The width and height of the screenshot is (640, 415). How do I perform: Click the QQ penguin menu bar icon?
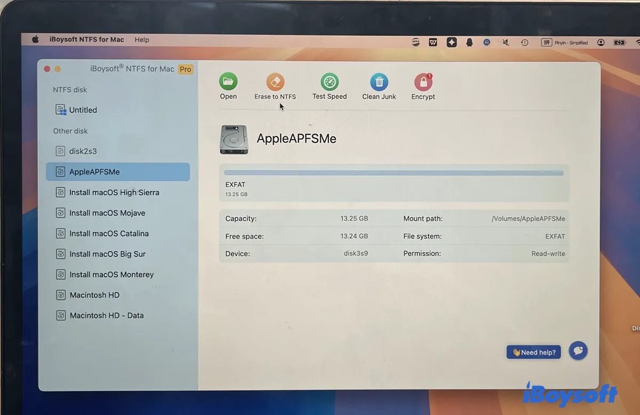click(x=470, y=42)
